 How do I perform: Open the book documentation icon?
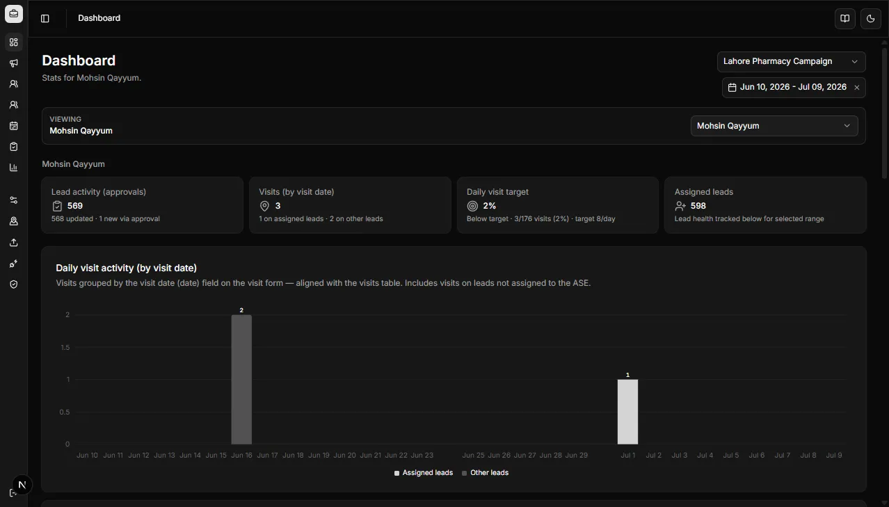pyautogui.click(x=845, y=19)
